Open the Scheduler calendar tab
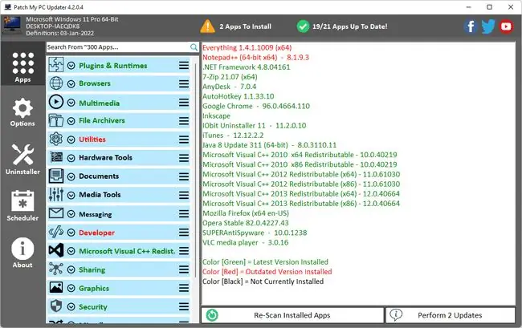522x328 pixels. (x=22, y=205)
